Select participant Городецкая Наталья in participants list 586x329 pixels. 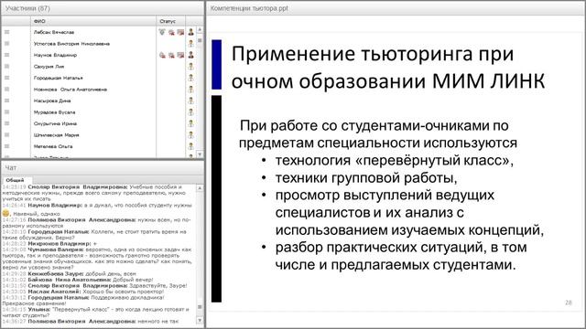coord(59,78)
